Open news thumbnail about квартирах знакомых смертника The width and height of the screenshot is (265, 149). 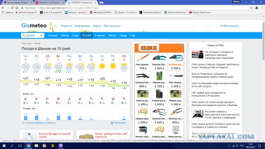pos(198,54)
